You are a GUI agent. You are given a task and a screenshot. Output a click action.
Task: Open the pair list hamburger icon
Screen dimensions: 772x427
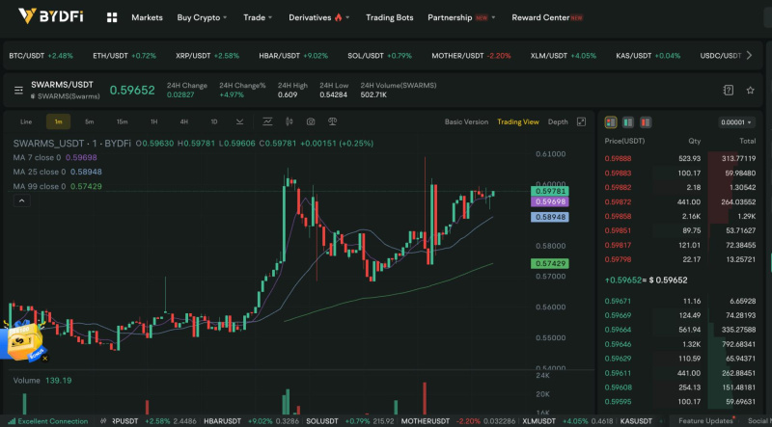(x=17, y=90)
